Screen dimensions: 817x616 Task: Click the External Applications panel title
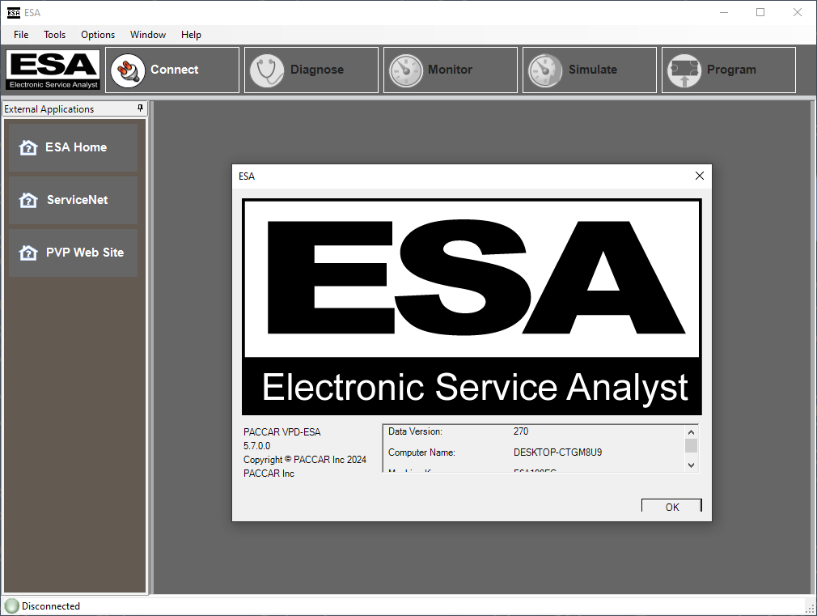click(49, 109)
